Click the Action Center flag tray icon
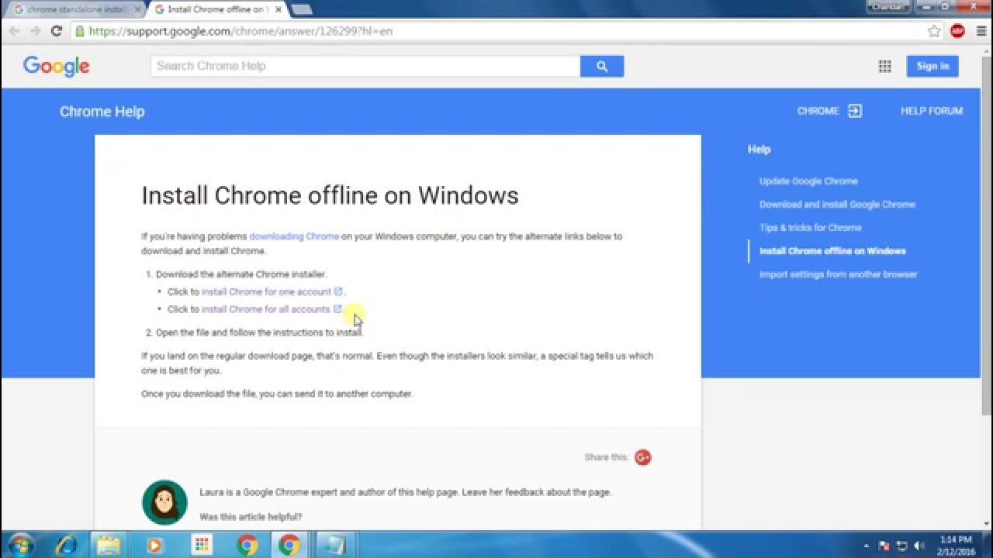 (885, 546)
